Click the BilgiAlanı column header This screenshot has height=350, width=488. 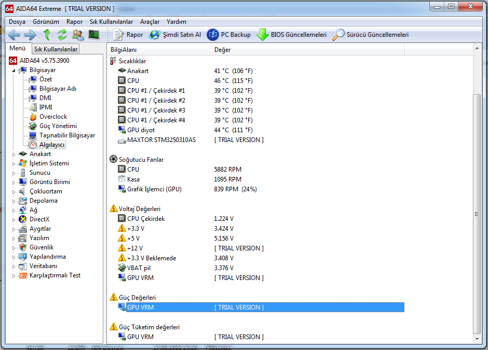(x=159, y=50)
